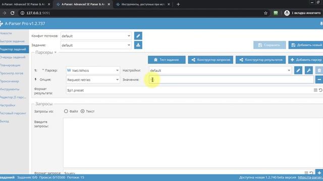Click the lightning icon next to Опция
Screen dimensions: 323x181
[36, 79]
